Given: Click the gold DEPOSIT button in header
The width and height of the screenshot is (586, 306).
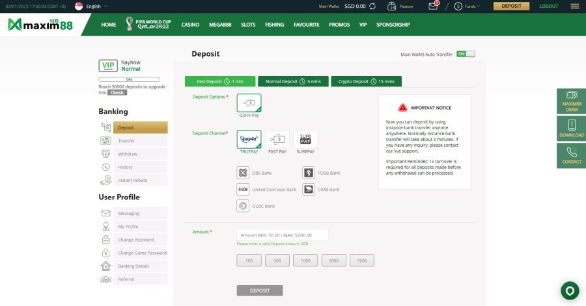Looking at the screenshot, I should [x=511, y=6].
